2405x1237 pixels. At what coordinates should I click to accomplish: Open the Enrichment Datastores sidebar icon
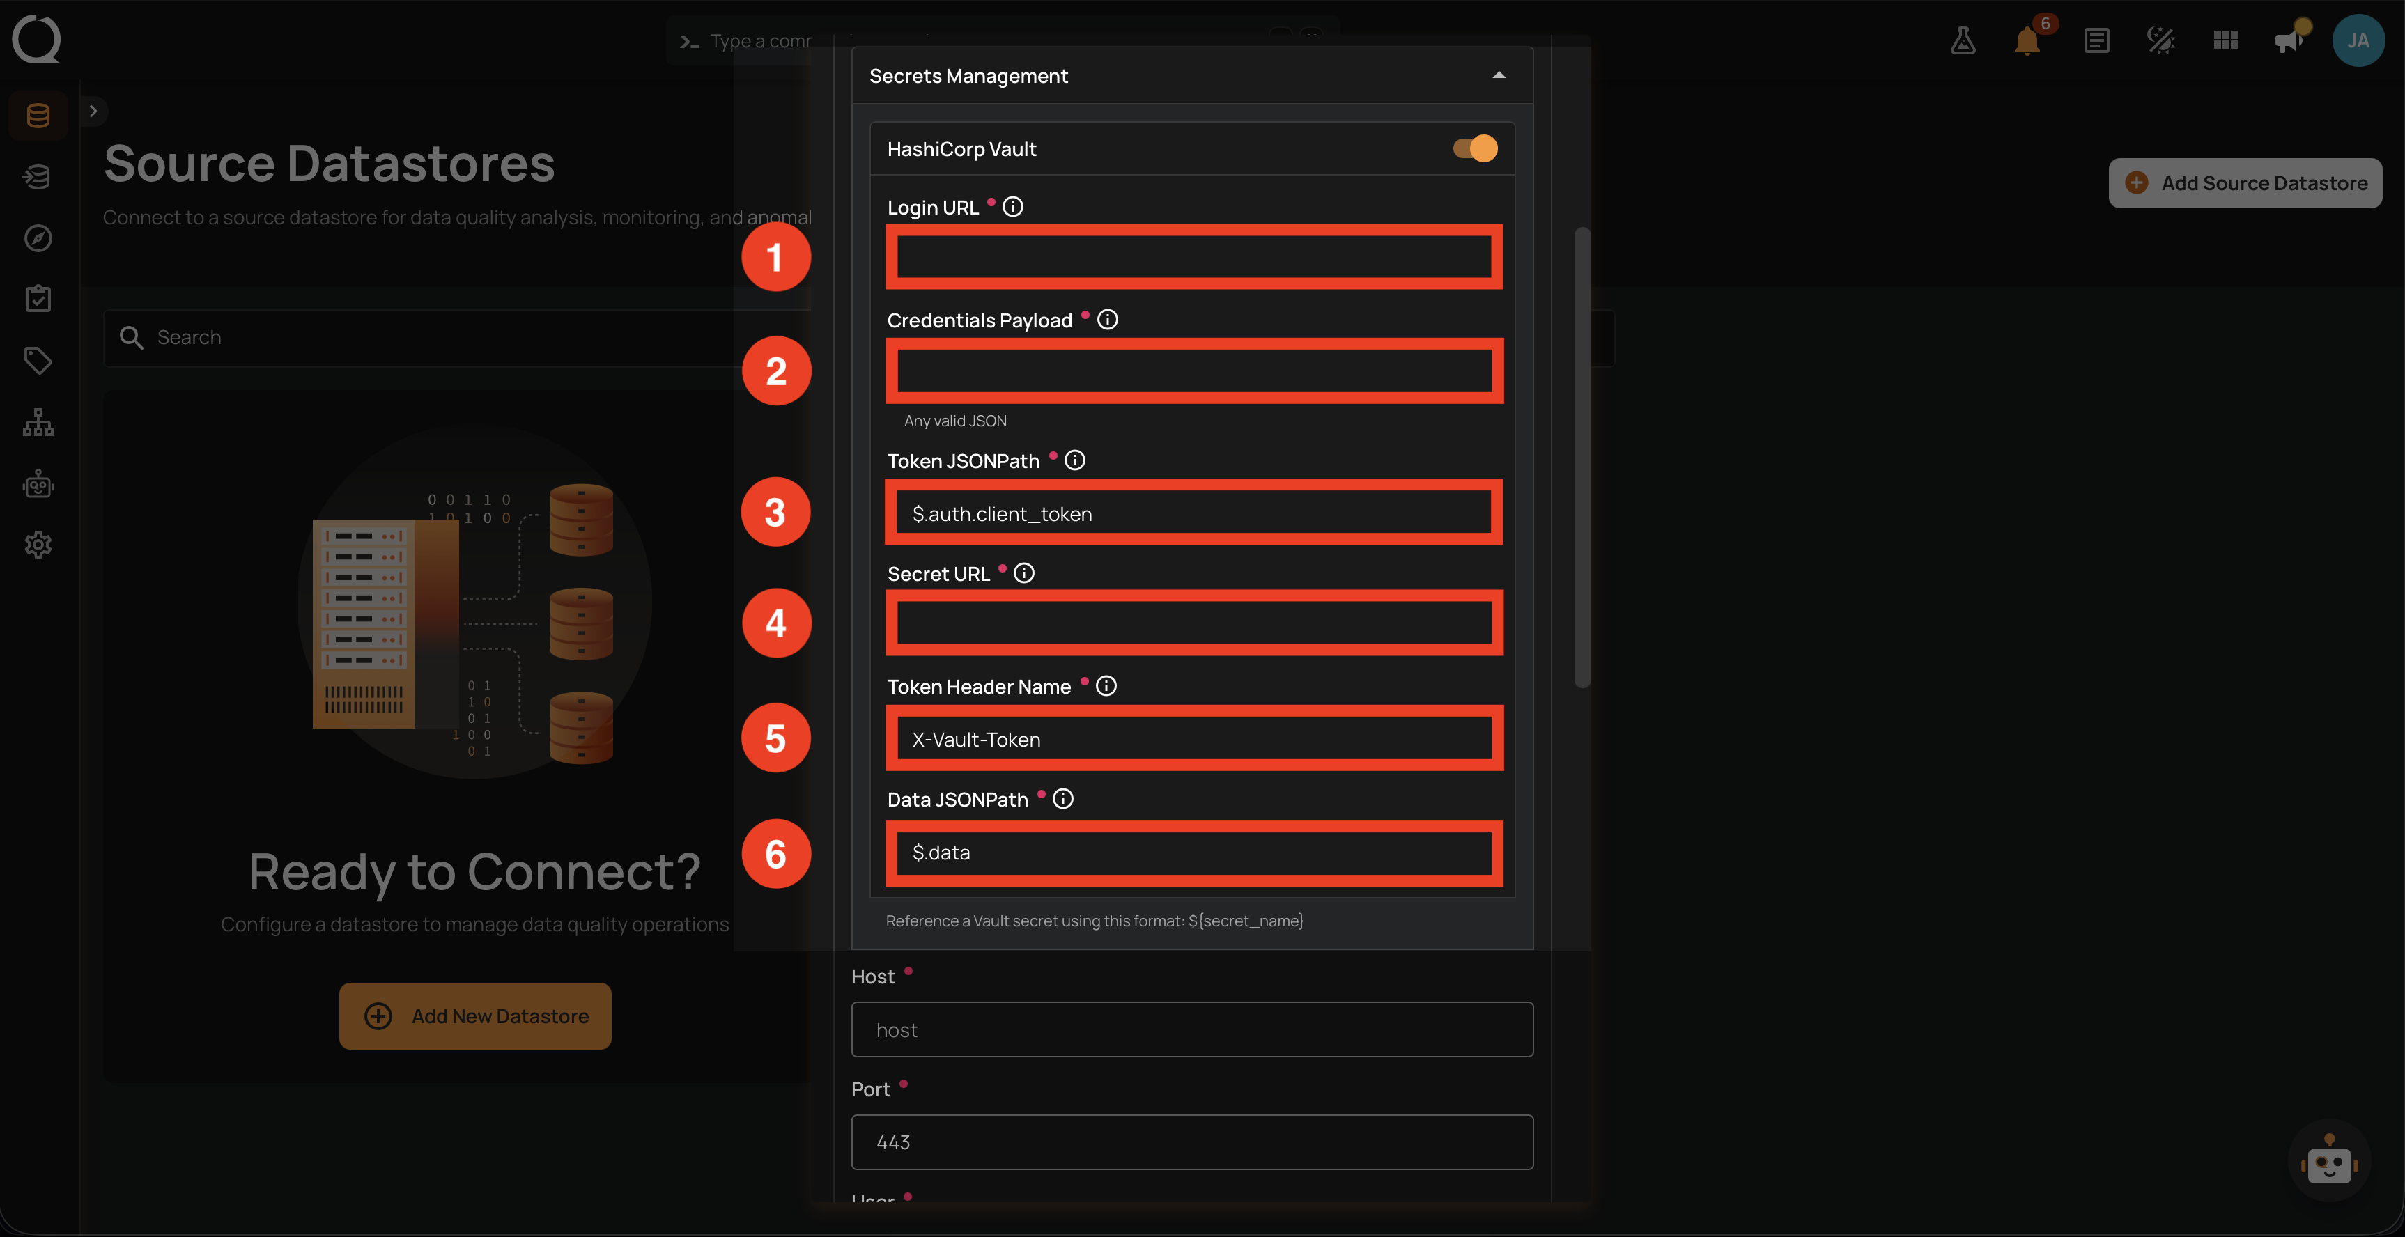(x=38, y=176)
